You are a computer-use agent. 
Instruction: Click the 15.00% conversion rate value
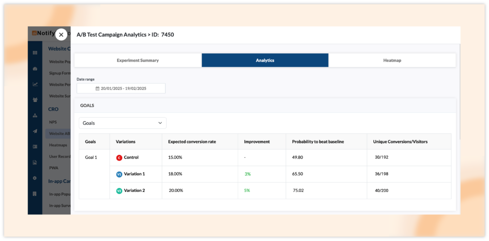click(x=175, y=157)
